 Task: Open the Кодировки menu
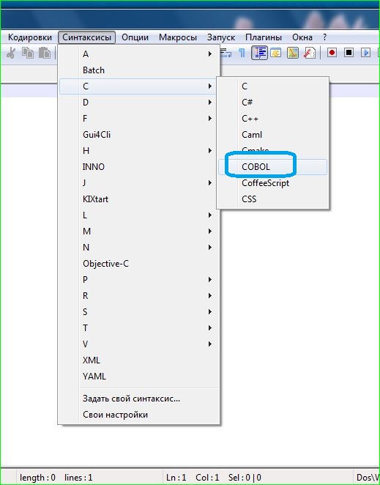(x=30, y=37)
